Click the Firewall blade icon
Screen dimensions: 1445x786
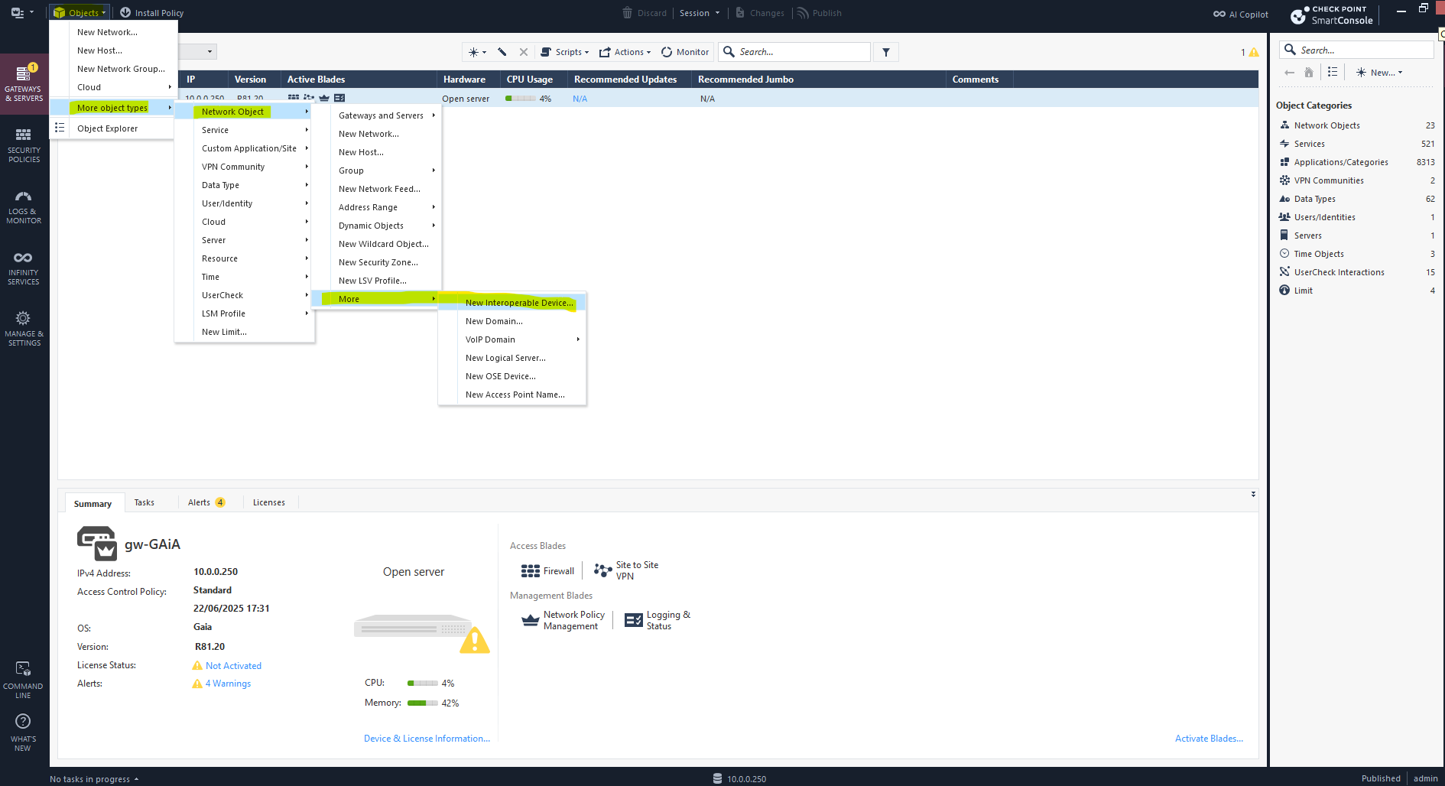[x=531, y=571]
